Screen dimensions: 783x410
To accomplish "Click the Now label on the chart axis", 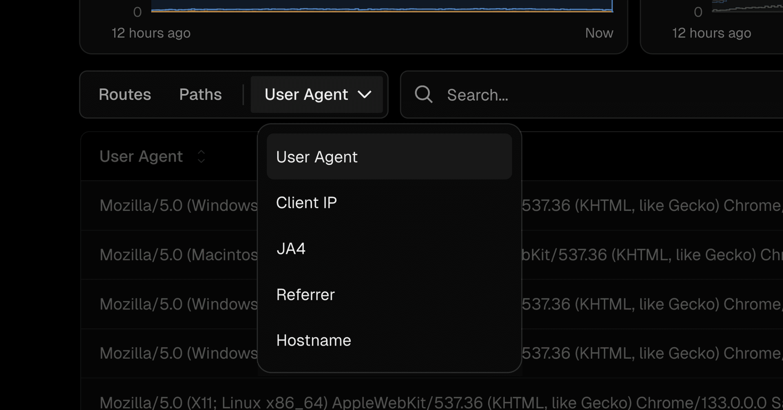I will coord(599,33).
